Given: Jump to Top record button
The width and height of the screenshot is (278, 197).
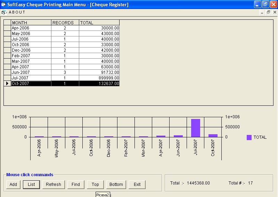Looking at the screenshot, I should (x=95, y=185).
